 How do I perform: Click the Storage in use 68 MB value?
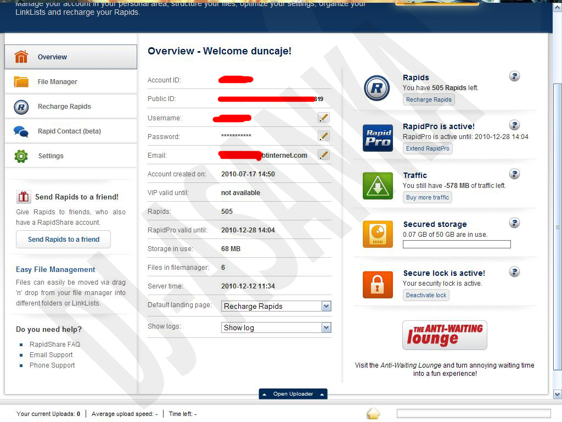(x=231, y=249)
